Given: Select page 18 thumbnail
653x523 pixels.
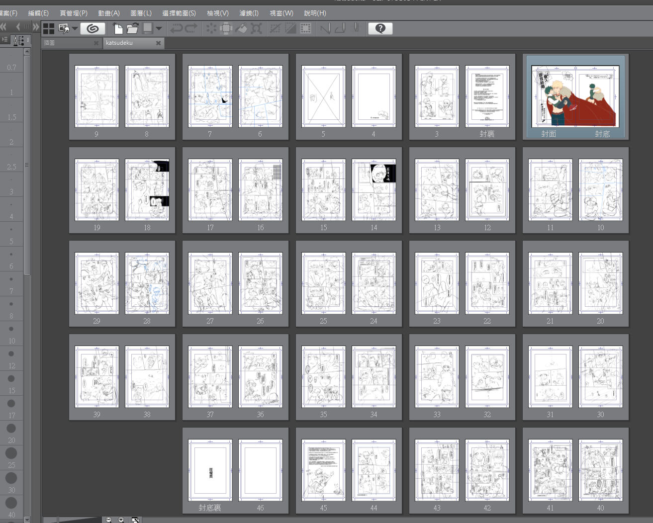Looking at the screenshot, I should pos(147,190).
